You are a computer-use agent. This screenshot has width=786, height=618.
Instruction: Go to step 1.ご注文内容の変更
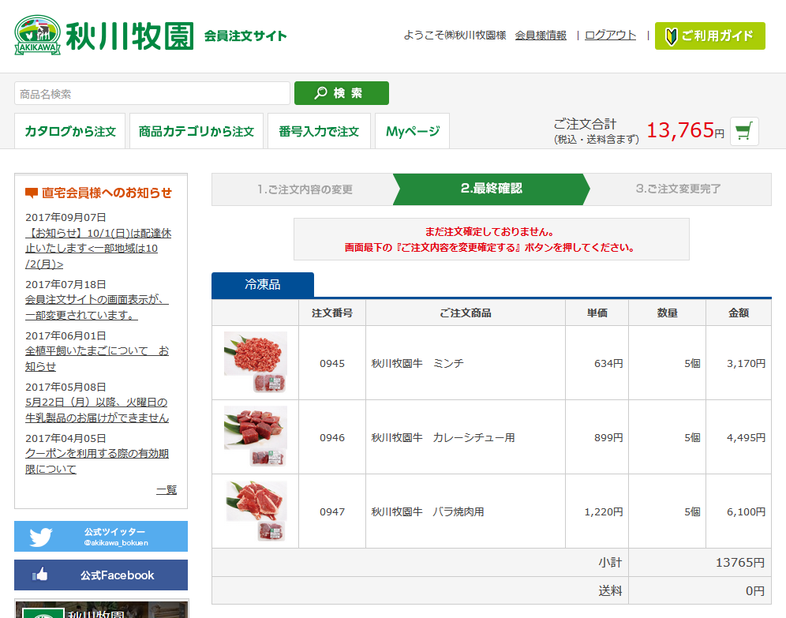305,189
